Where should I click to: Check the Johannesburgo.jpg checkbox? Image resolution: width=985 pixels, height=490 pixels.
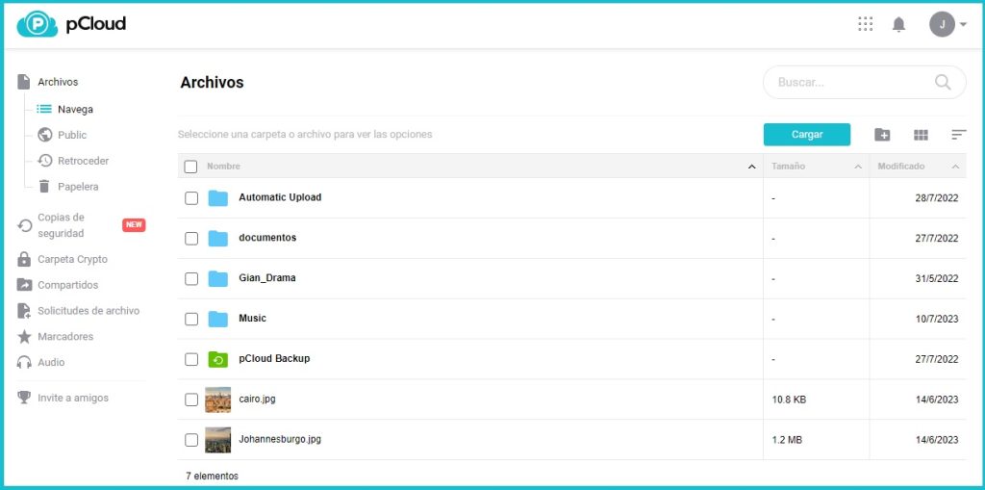[x=191, y=440]
